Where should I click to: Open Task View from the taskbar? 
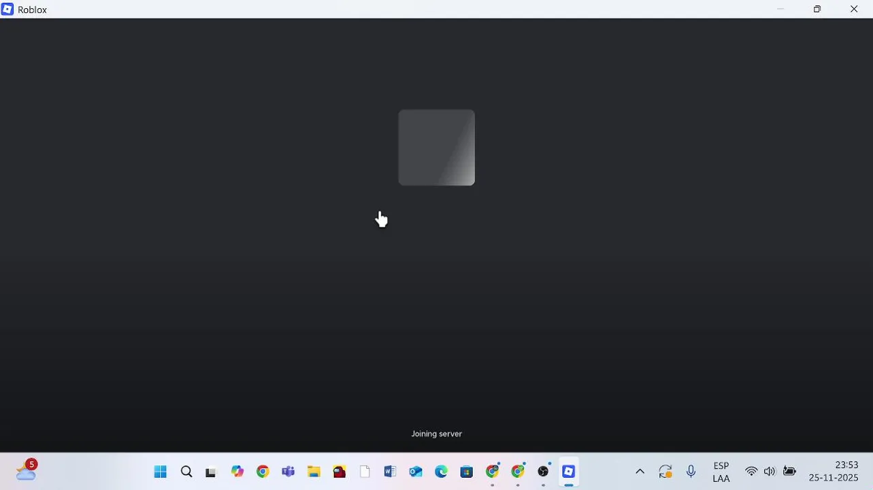[x=212, y=472]
